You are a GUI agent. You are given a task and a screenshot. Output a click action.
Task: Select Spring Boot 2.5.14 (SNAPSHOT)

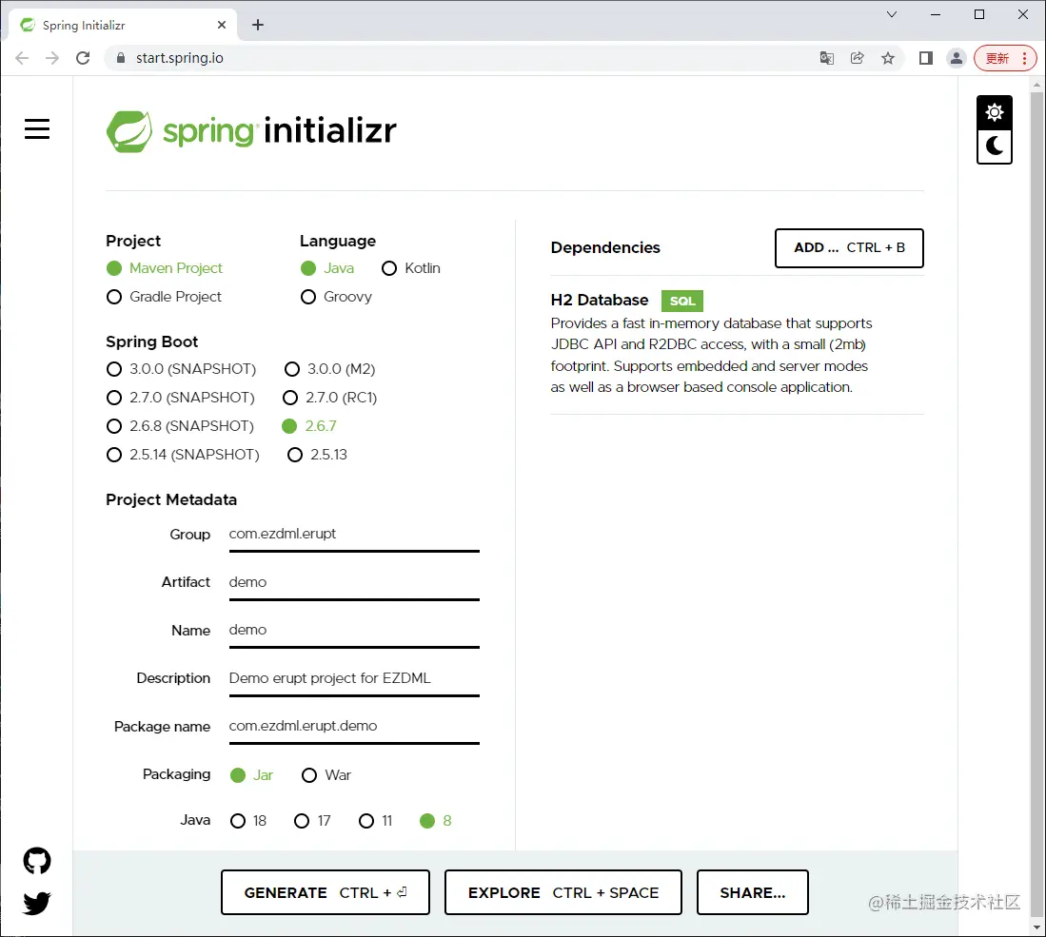point(183,455)
